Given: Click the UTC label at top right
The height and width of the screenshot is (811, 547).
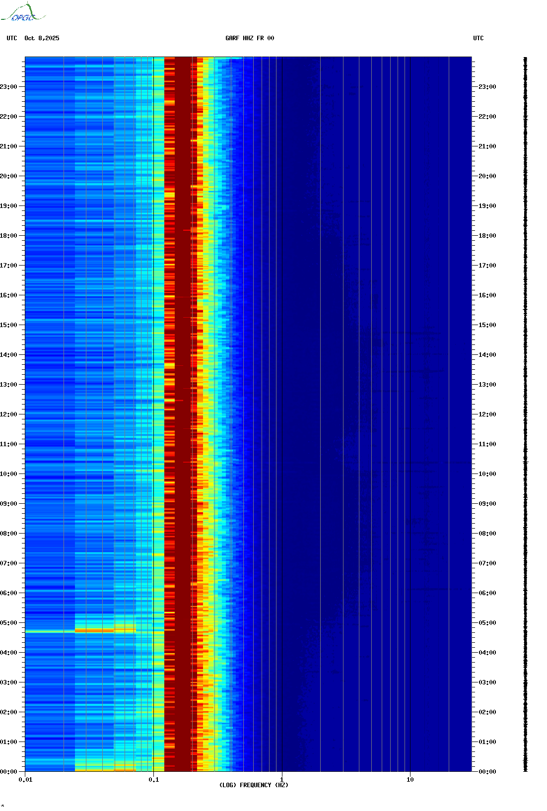Looking at the screenshot, I should tap(478, 38).
